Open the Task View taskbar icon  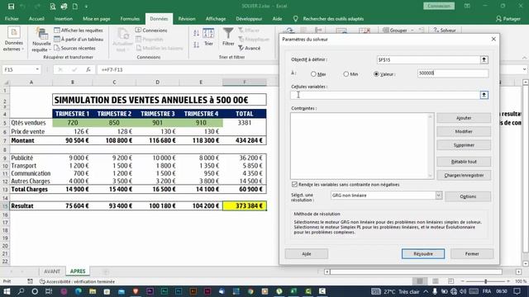tap(49, 291)
